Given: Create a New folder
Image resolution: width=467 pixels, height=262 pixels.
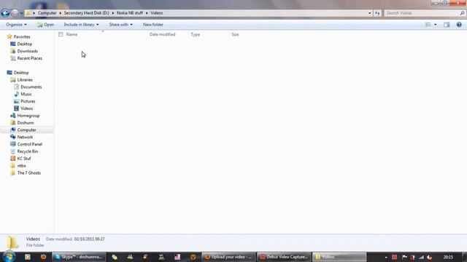Looking at the screenshot, I should pos(153,25).
